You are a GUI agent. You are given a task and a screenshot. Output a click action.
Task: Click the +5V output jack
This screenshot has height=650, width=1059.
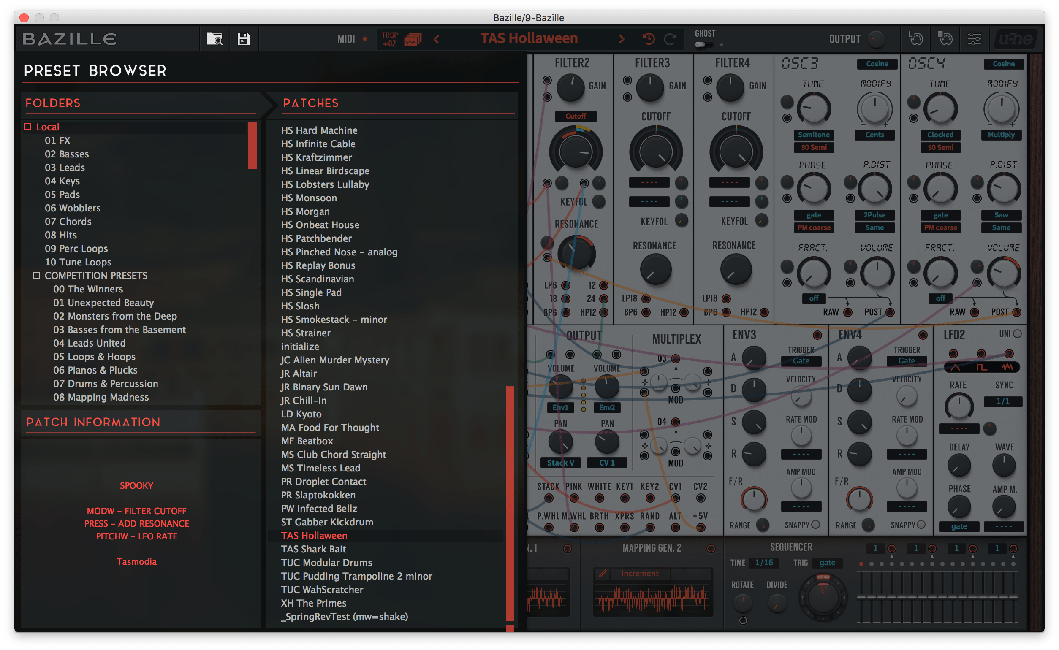click(701, 528)
